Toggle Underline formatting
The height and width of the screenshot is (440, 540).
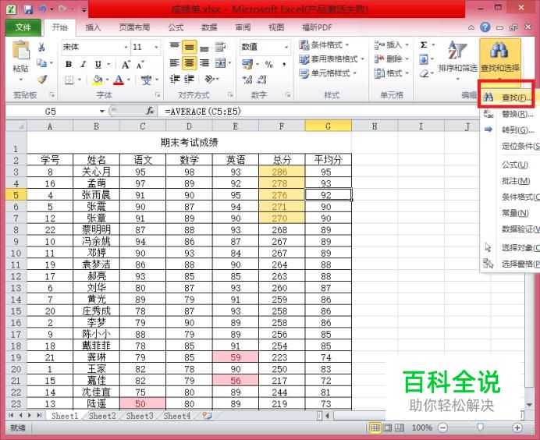pos(98,64)
